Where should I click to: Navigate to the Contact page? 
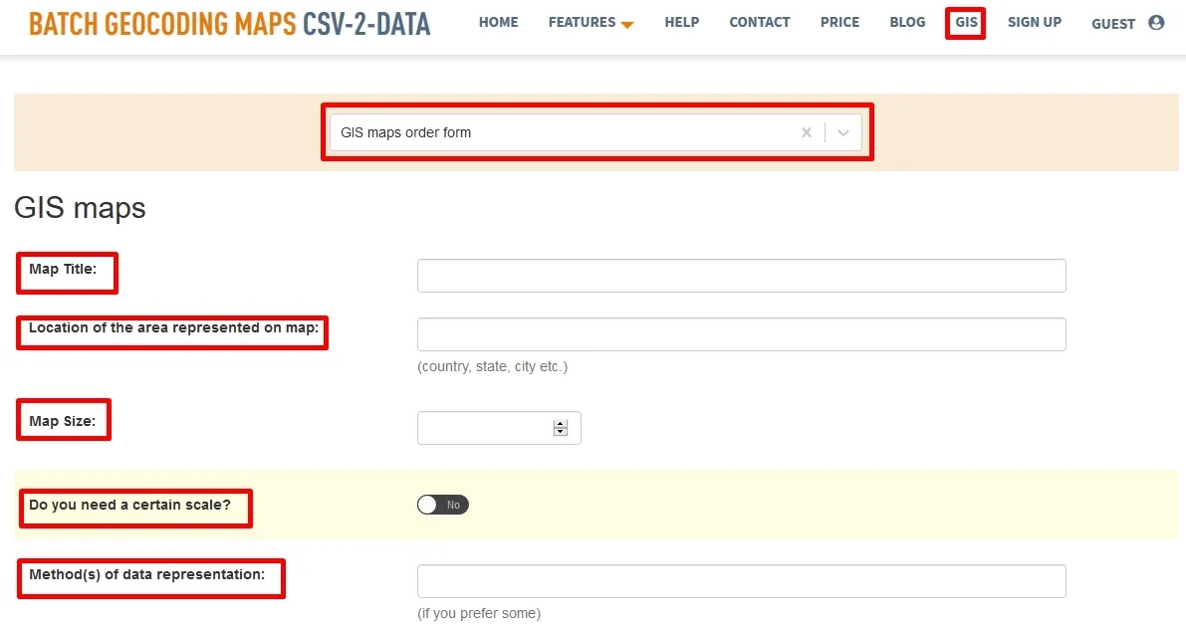coord(759,22)
